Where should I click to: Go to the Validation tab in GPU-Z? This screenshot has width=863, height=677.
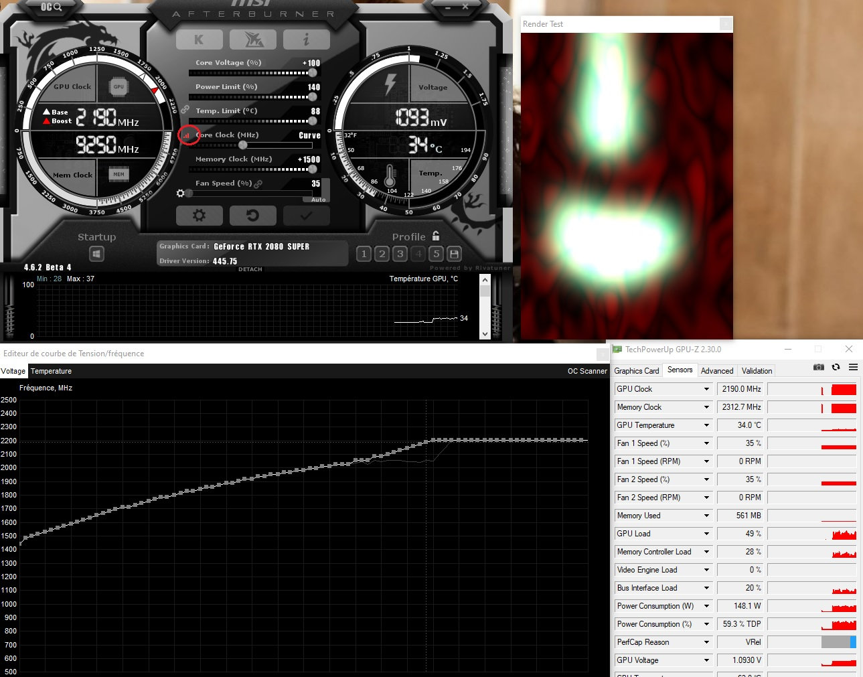pyautogui.click(x=757, y=371)
